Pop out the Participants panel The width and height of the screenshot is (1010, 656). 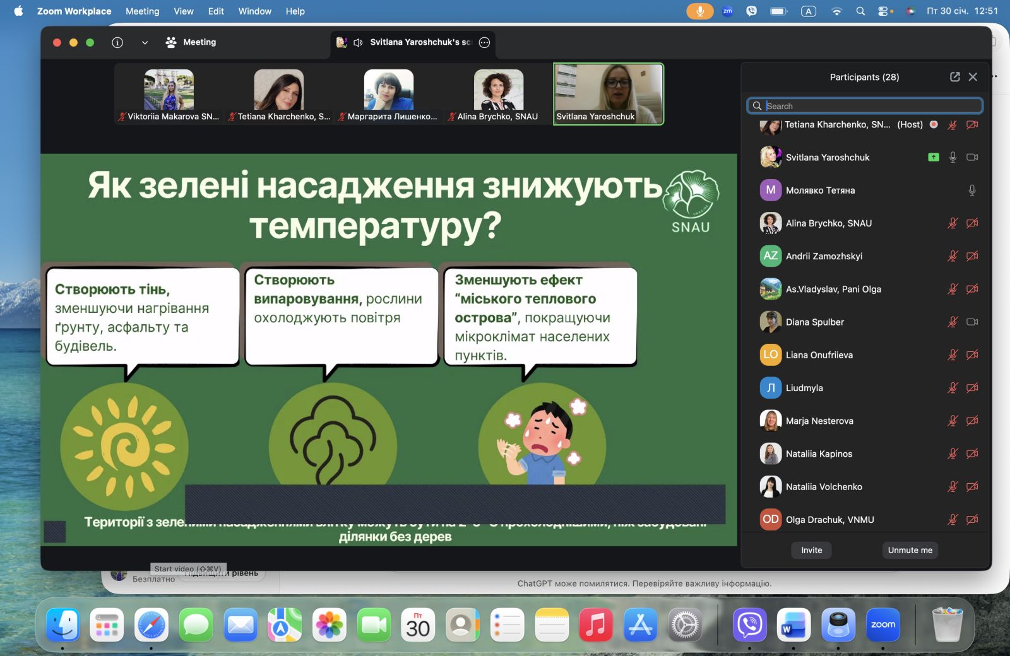[954, 77]
